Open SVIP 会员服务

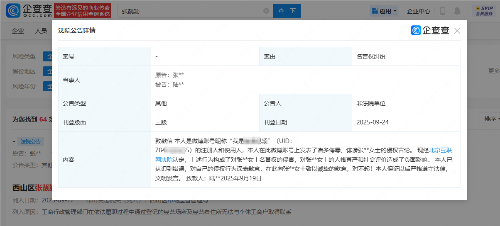484,11
